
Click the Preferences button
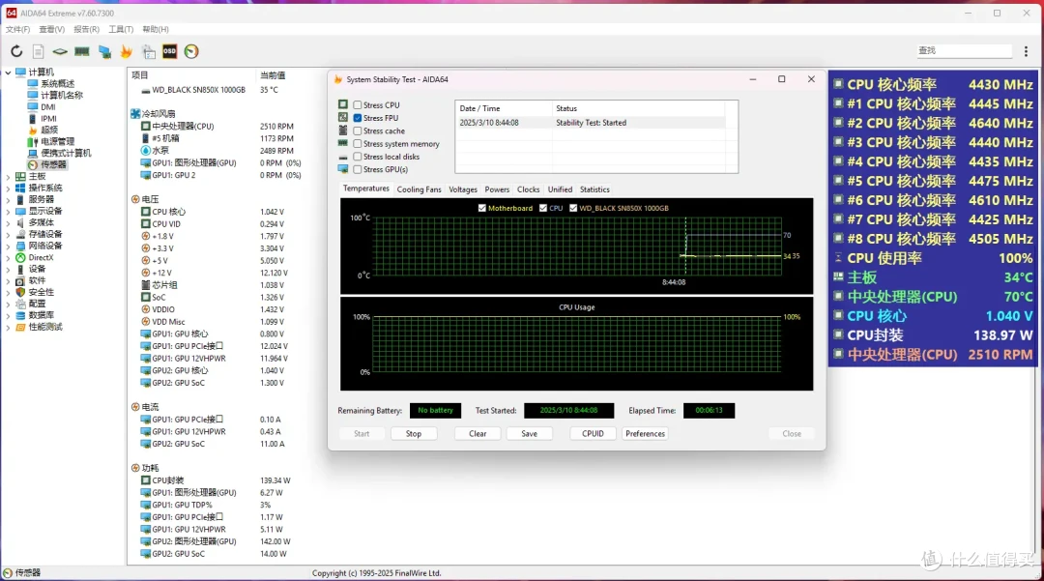tap(645, 434)
